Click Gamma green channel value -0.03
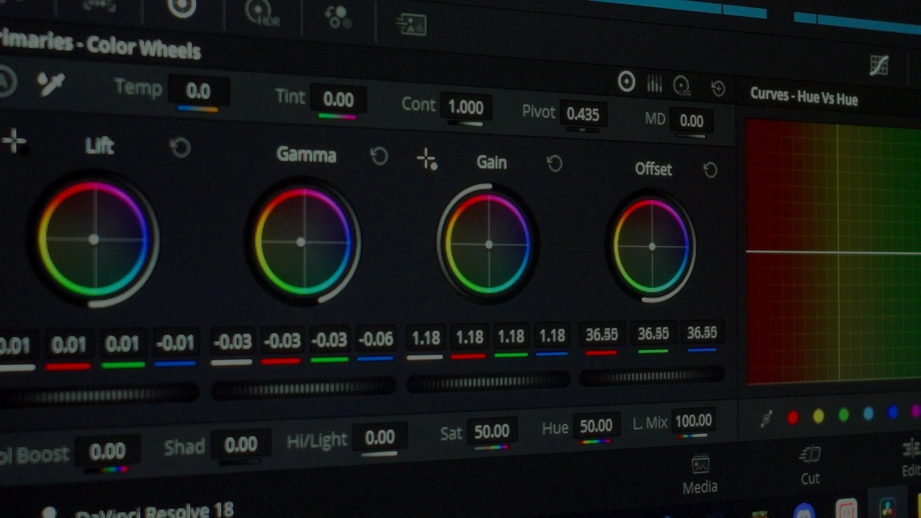This screenshot has width=921, height=518. click(x=329, y=340)
